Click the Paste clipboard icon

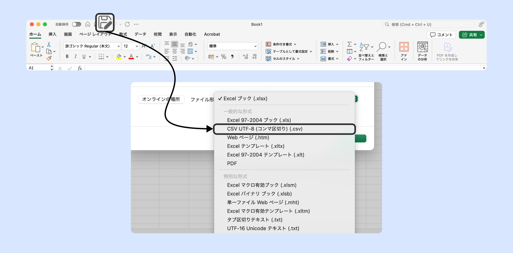tap(36, 48)
